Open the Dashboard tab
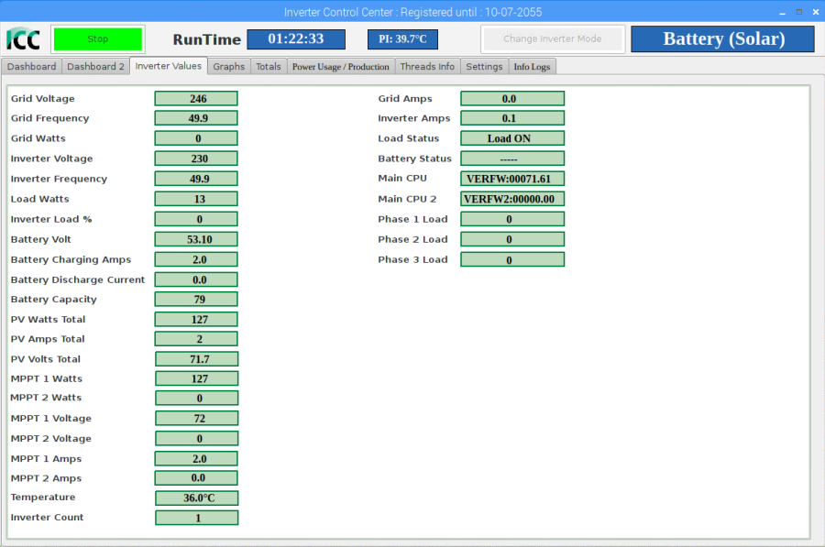 pyautogui.click(x=32, y=67)
